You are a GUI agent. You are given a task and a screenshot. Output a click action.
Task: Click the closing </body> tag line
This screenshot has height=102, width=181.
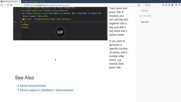click(25, 25)
